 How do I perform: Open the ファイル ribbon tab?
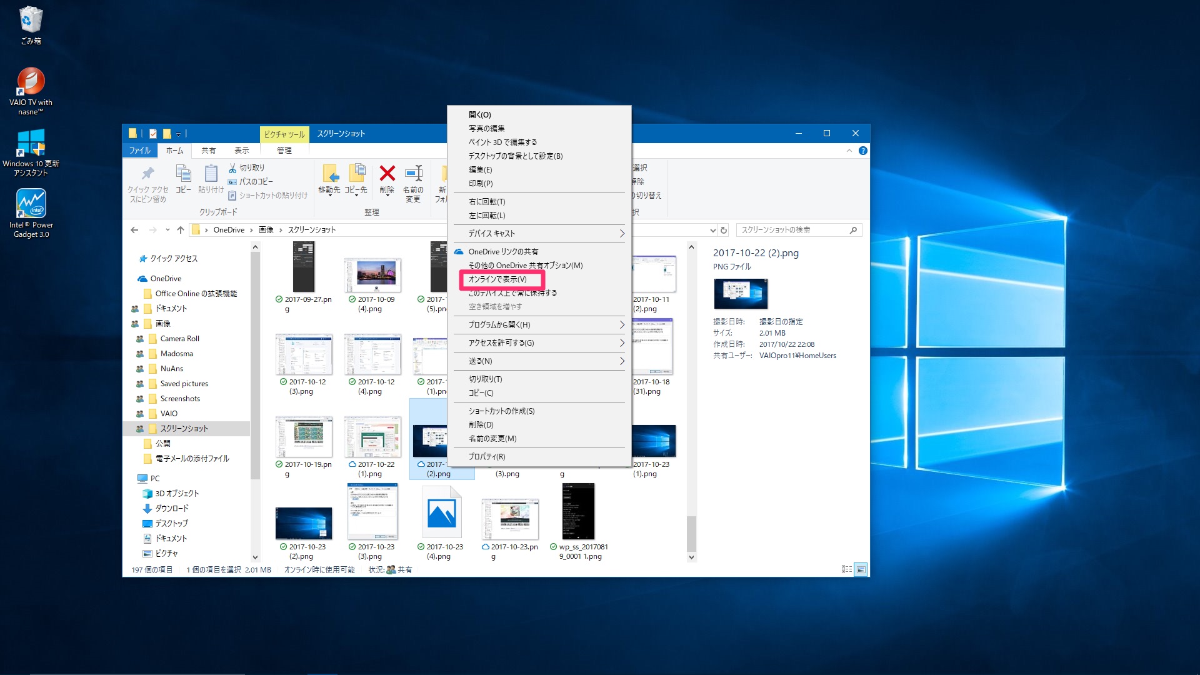tap(140, 151)
